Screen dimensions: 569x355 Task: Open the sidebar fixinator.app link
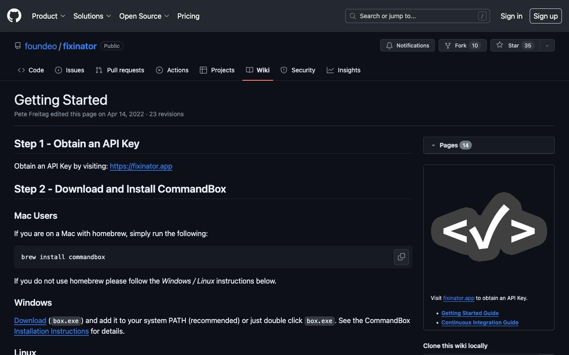(x=459, y=298)
